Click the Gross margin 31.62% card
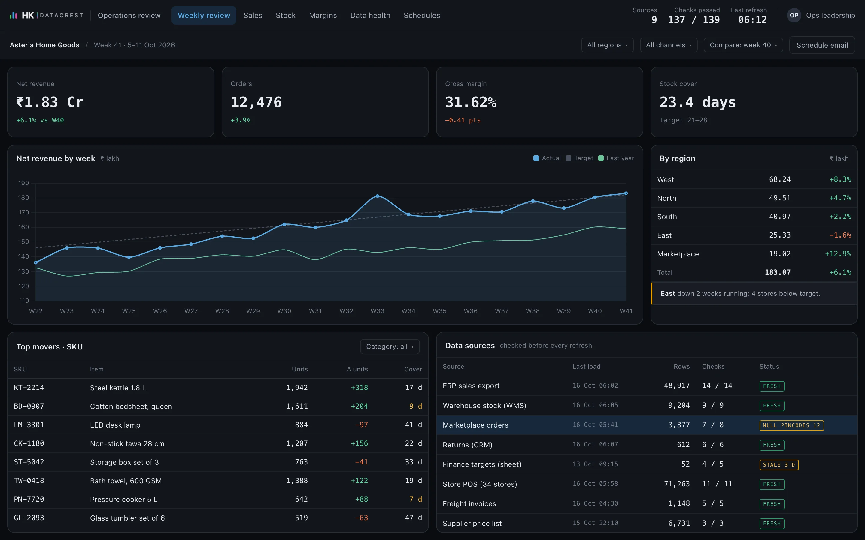The image size is (865, 540). 539,102
